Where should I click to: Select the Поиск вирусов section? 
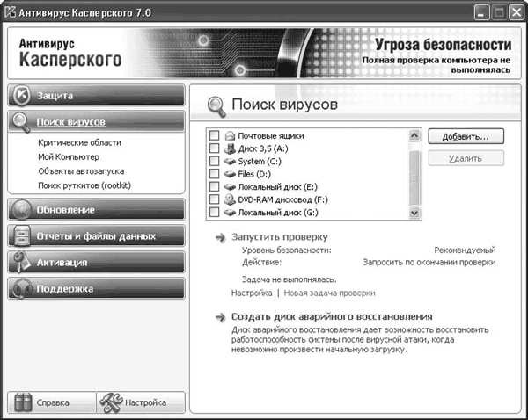pos(96,122)
